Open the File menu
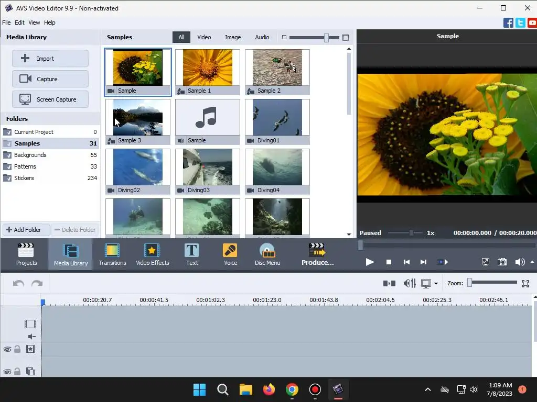This screenshot has width=537, height=402. pyautogui.click(x=6, y=23)
